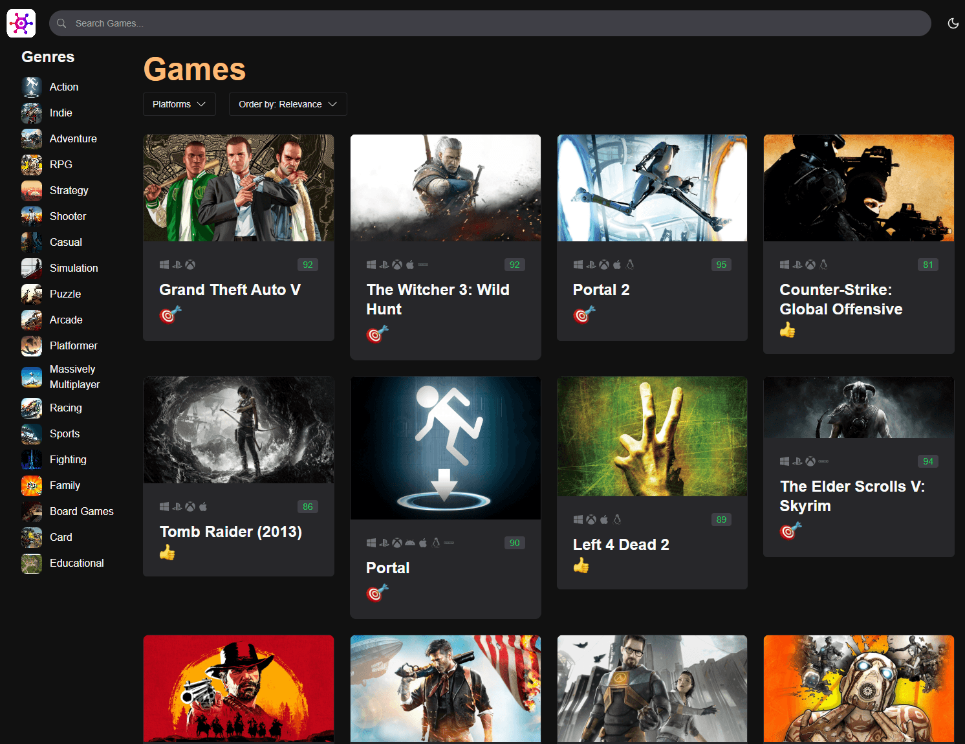This screenshot has width=965, height=744.
Task: Click the search magnifier icon
Action: pyautogui.click(x=61, y=23)
